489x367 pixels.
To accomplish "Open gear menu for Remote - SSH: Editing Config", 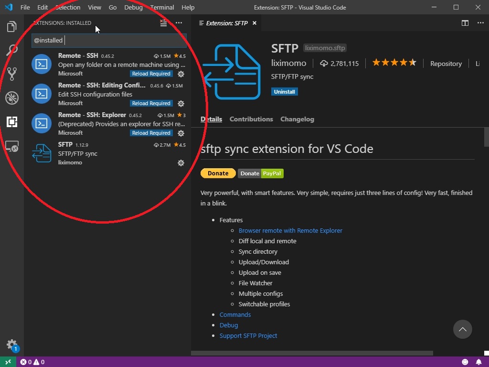I will tap(181, 104).
